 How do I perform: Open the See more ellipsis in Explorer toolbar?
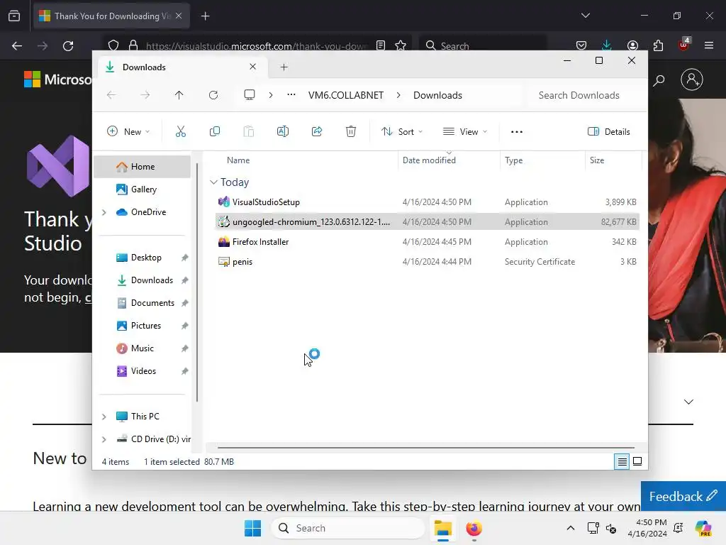click(517, 131)
